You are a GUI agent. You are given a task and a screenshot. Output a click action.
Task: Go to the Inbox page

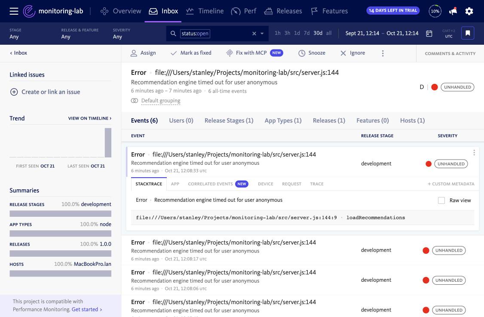163,11
